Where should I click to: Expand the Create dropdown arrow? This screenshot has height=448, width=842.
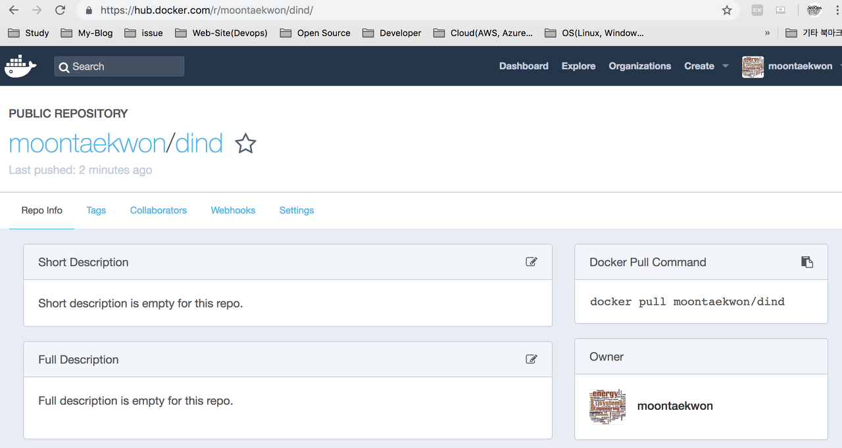tap(726, 66)
